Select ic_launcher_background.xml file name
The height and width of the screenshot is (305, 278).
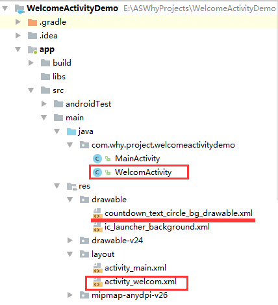(157, 227)
